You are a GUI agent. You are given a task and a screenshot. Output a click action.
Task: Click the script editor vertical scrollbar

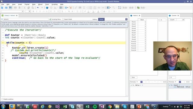coord(127,62)
